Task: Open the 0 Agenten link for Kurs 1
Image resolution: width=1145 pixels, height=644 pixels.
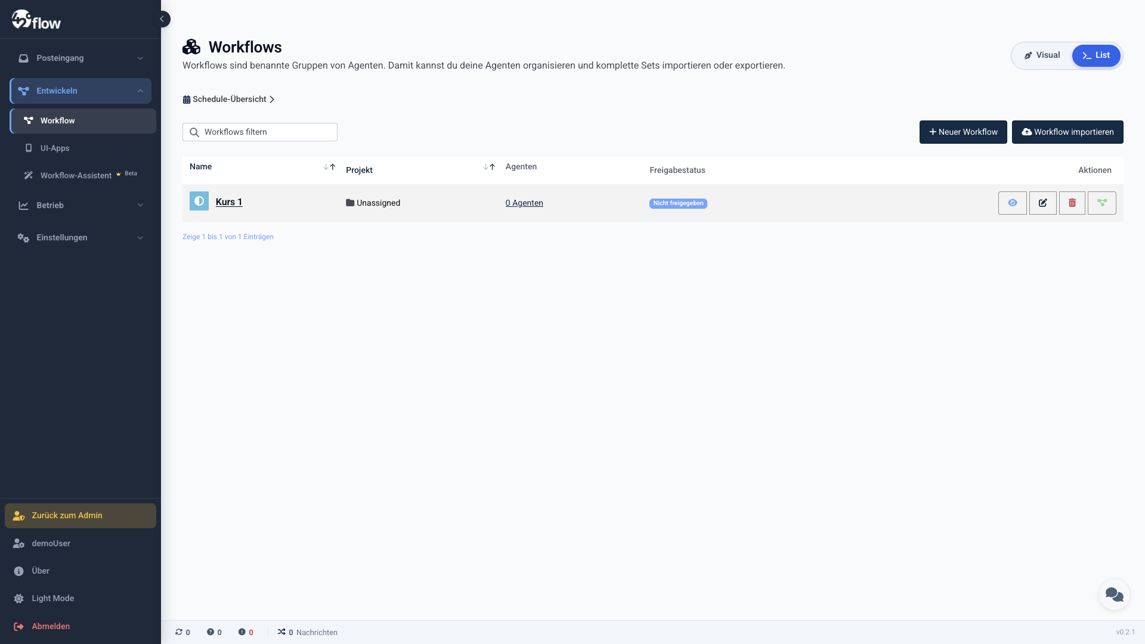Action: [524, 203]
